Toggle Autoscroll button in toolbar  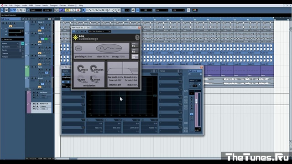(133, 10)
